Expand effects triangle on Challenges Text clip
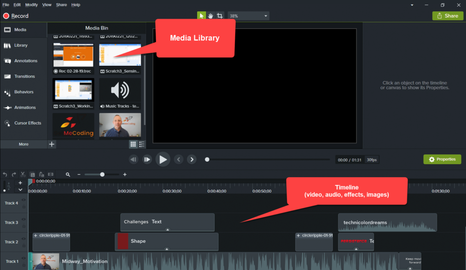 [x=167, y=230]
